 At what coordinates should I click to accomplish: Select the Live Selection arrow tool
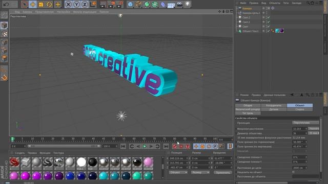point(25,5)
